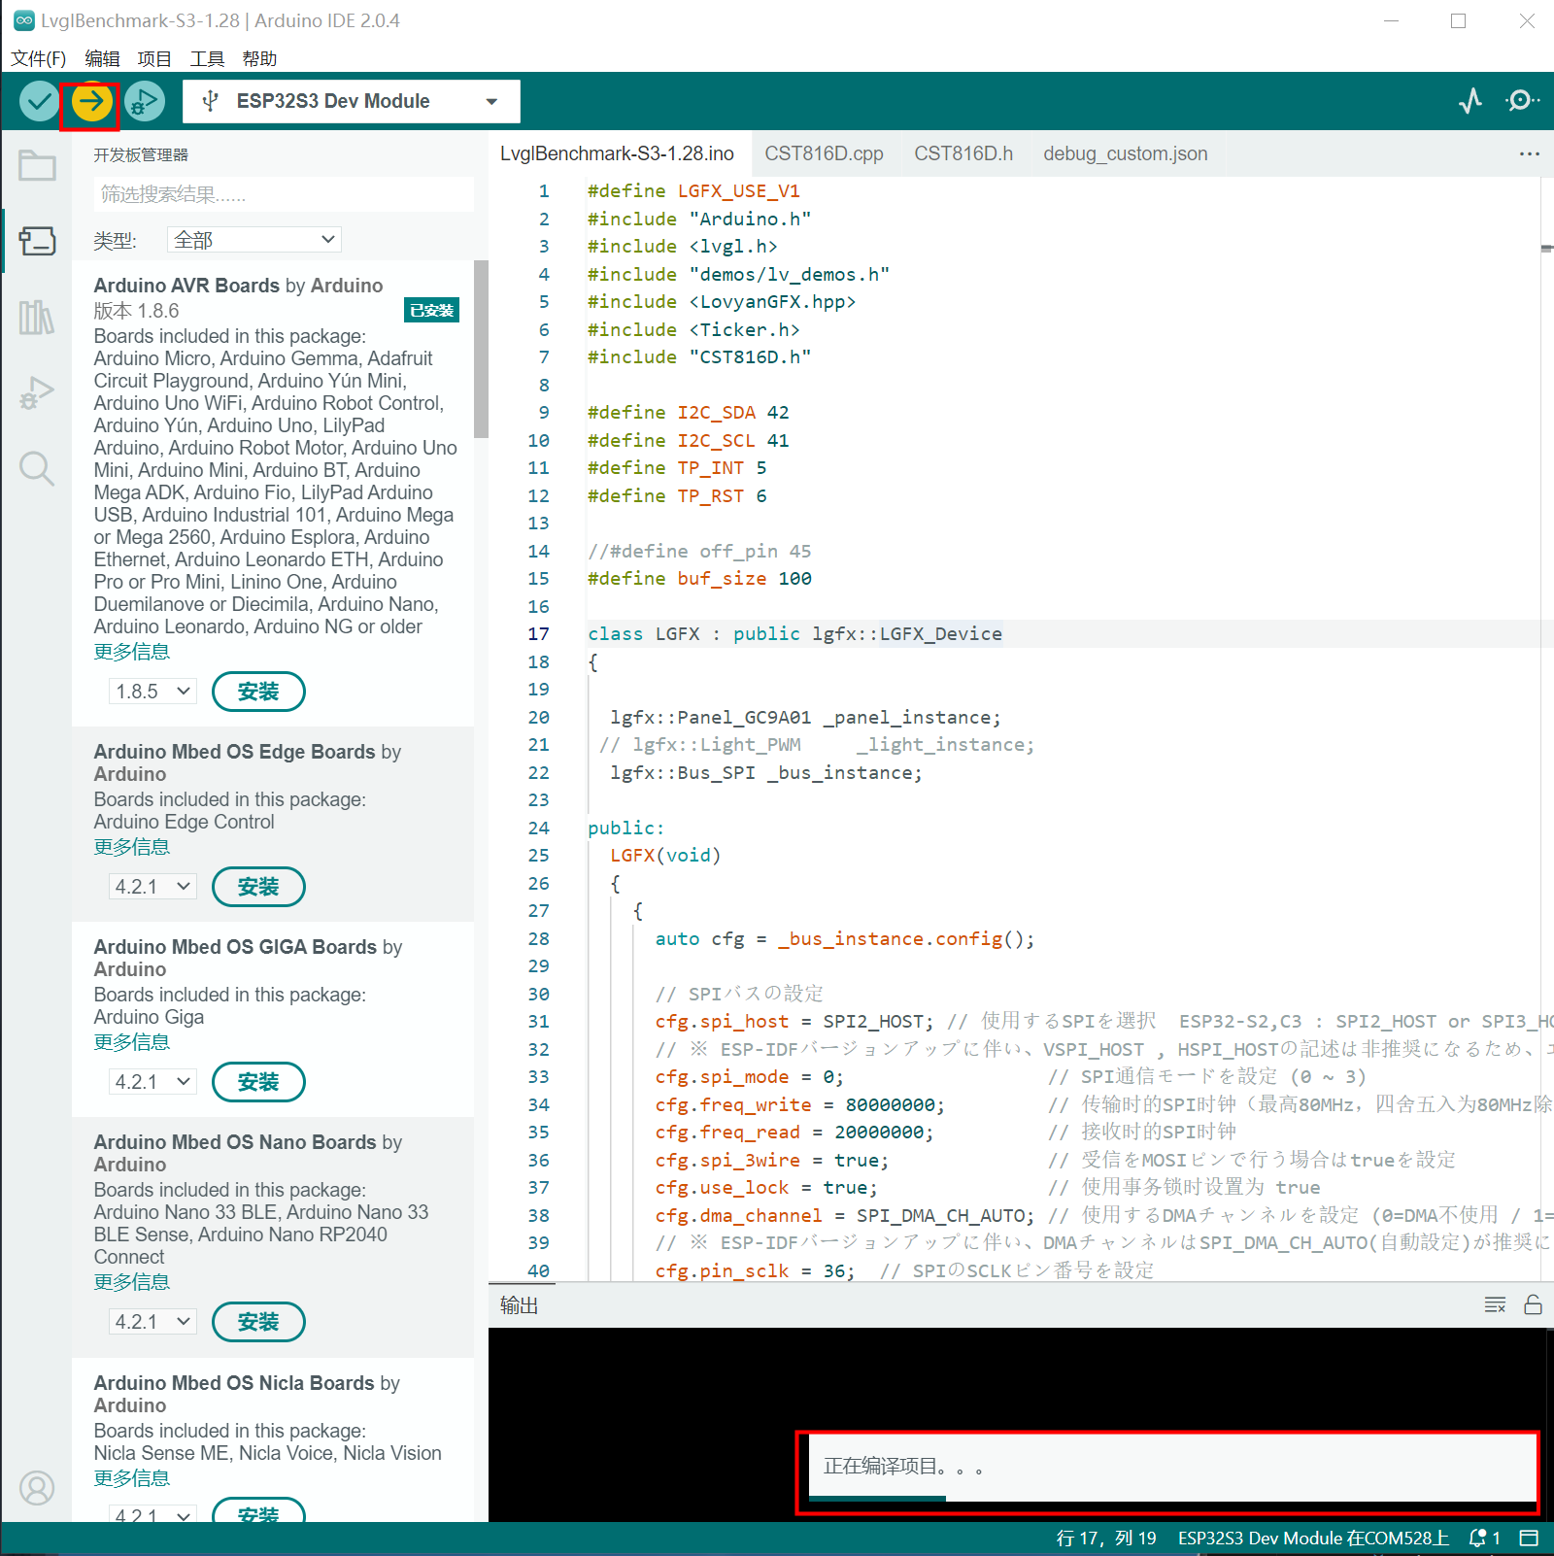This screenshot has width=1554, height=1556.
Task: Open the Library Manager sidebar icon
Action: (x=37, y=317)
